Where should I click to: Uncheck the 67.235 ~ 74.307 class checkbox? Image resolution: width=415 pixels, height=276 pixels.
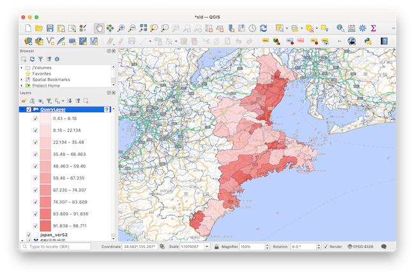point(36,190)
